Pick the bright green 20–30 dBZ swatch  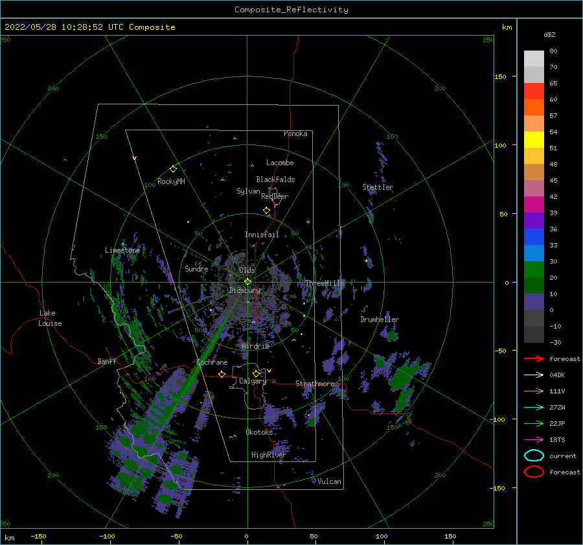point(534,270)
